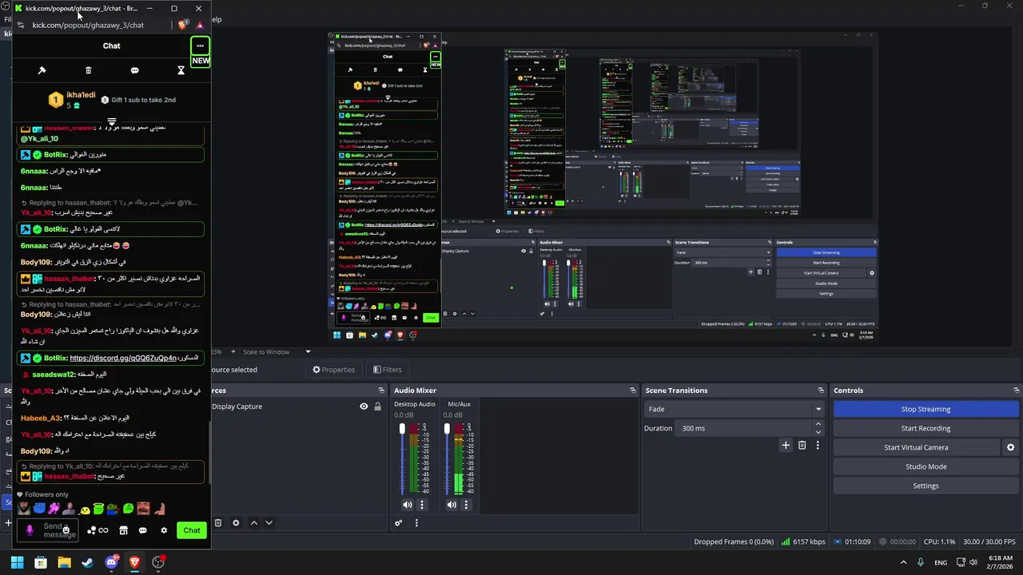Viewport: 1023px width, 575px height.
Task: Open Steam from the taskbar
Action: 87,562
